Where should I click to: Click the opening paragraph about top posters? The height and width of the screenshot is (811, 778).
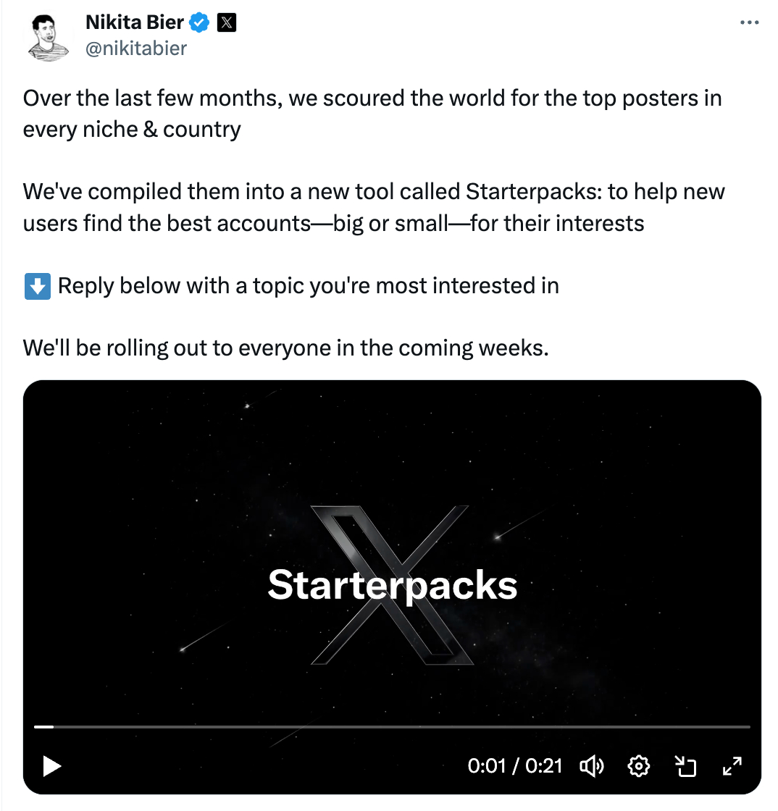(x=372, y=114)
